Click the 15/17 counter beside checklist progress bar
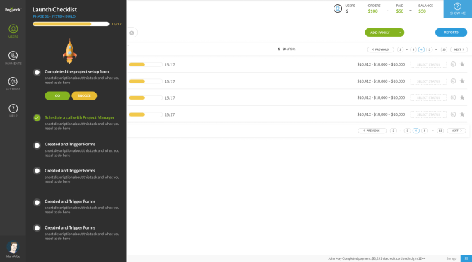The image size is (472, 262). pyautogui.click(x=116, y=24)
